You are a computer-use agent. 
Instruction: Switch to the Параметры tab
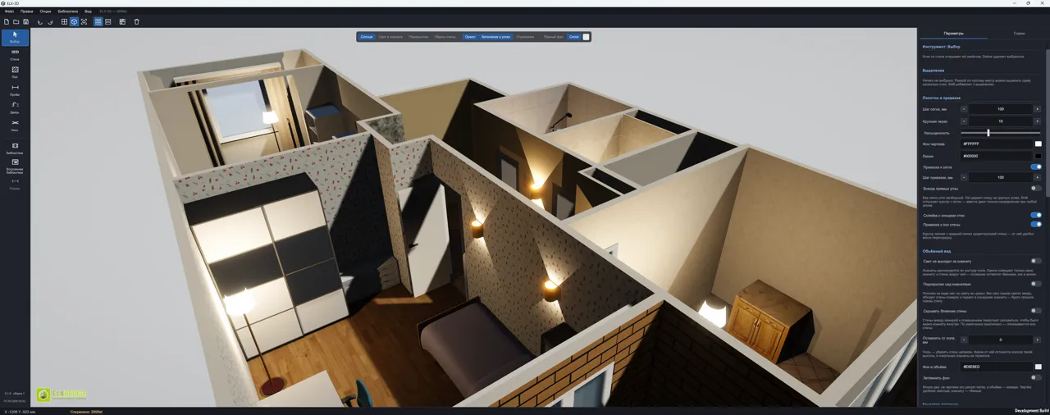click(953, 34)
